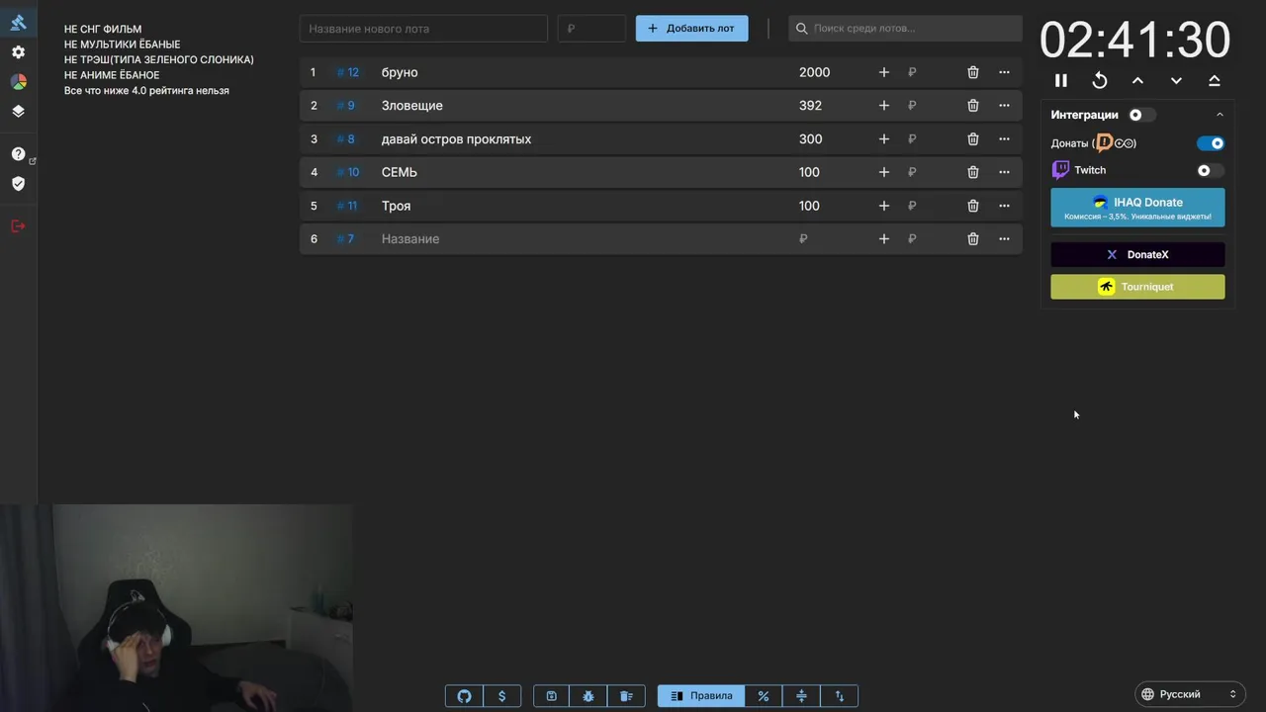Click the red logout icon
The width and height of the screenshot is (1266, 712).
(x=18, y=226)
